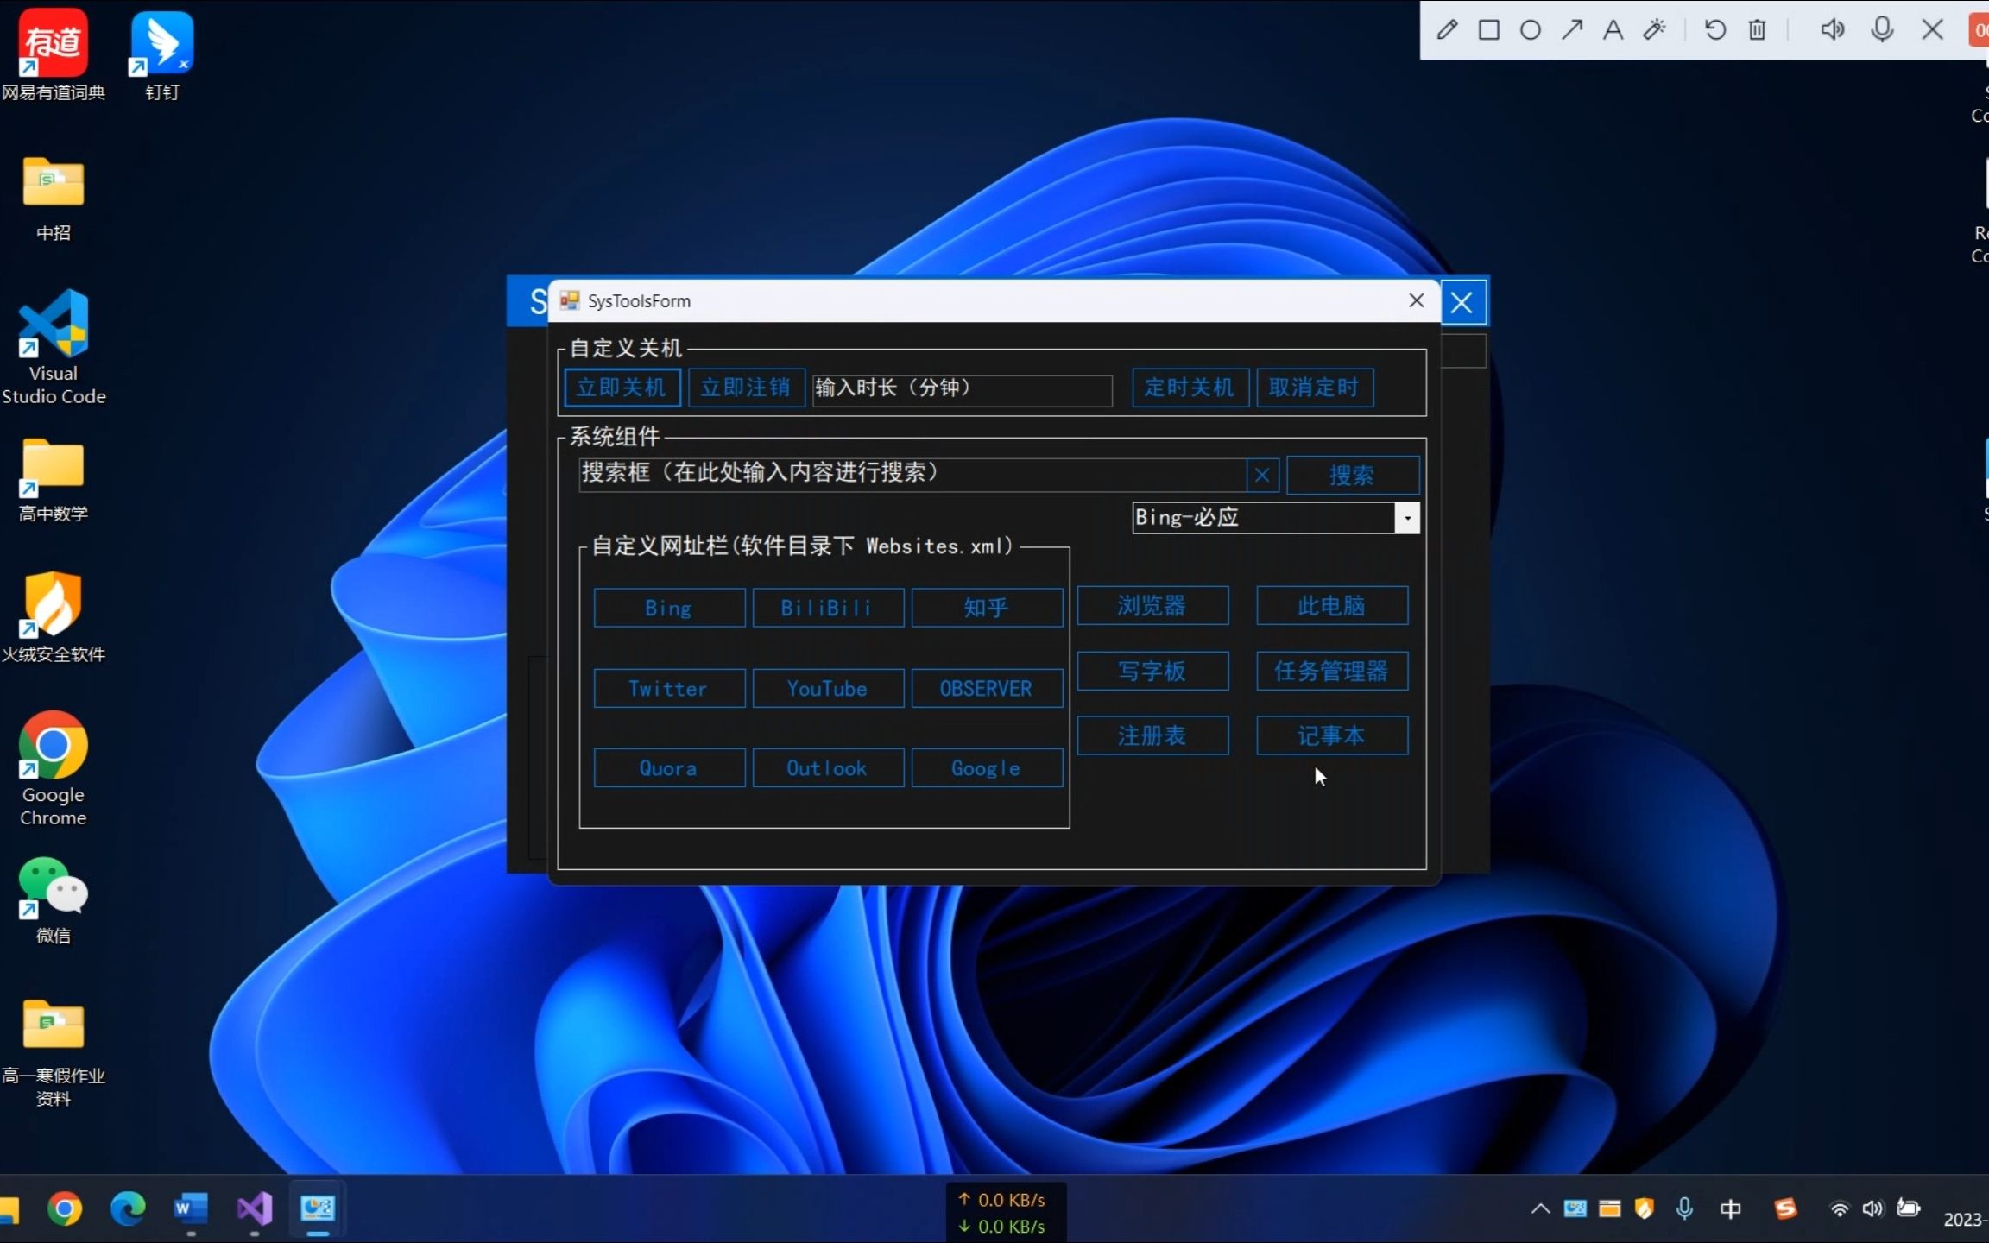This screenshot has height=1243, width=1989.
Task: Click the microphone icon in system tray
Action: pos(1684,1208)
